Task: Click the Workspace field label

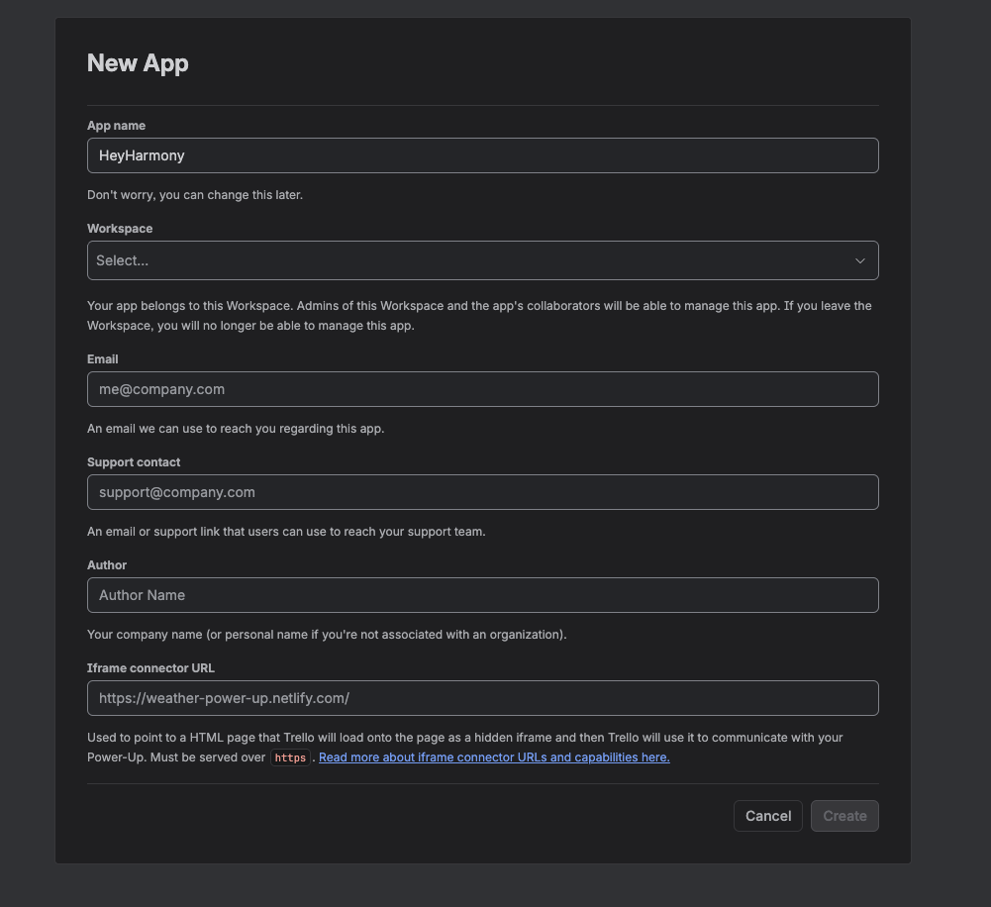Action: pyautogui.click(x=120, y=229)
